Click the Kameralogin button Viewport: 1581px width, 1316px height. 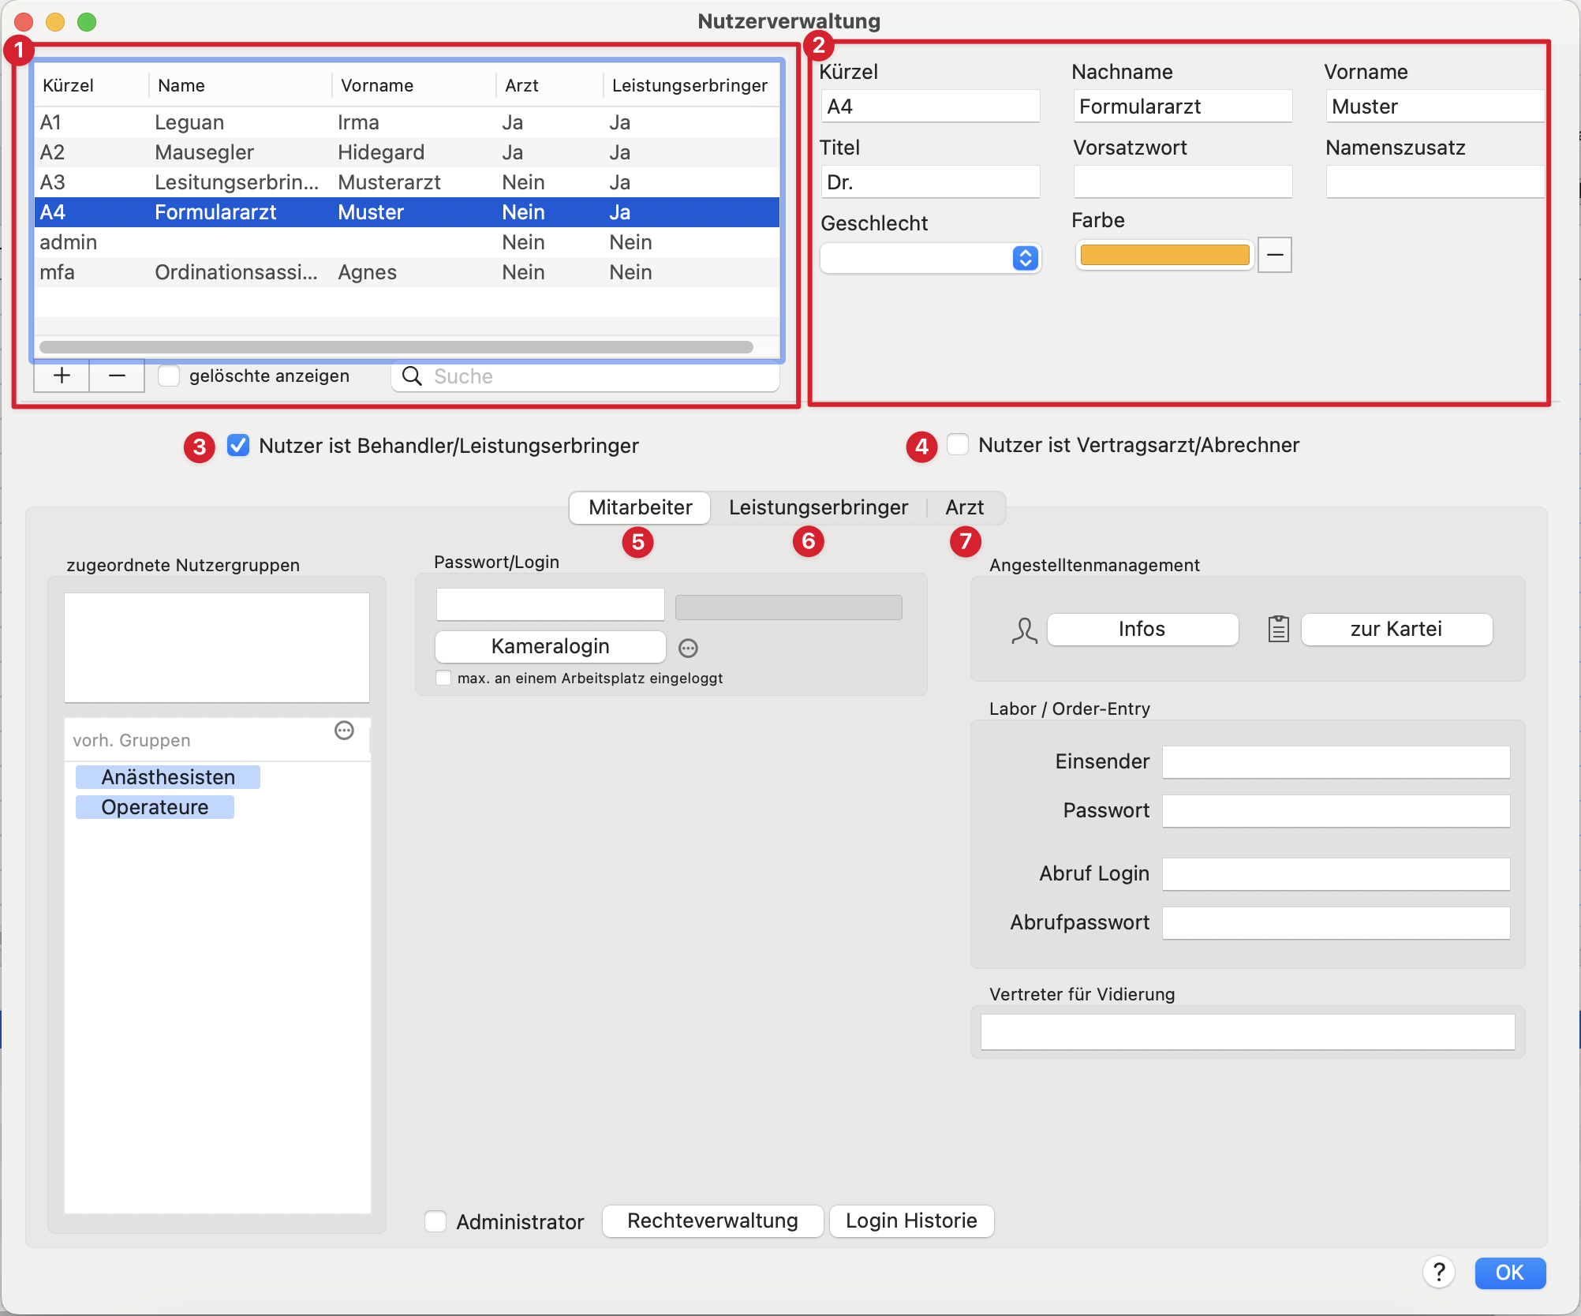(550, 647)
